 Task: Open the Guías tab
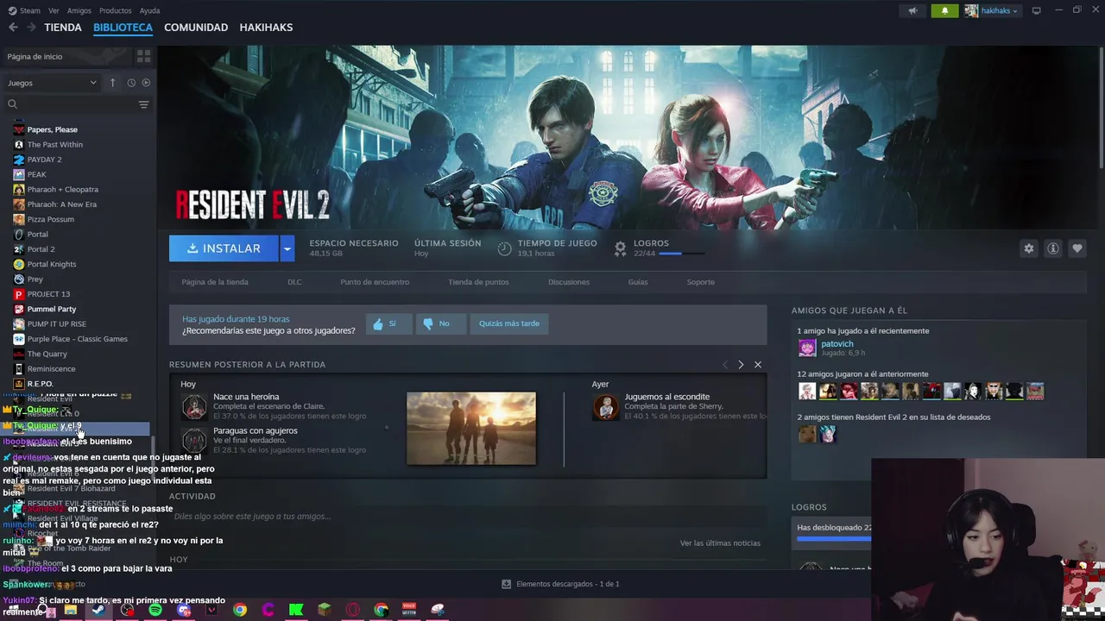[x=638, y=282]
